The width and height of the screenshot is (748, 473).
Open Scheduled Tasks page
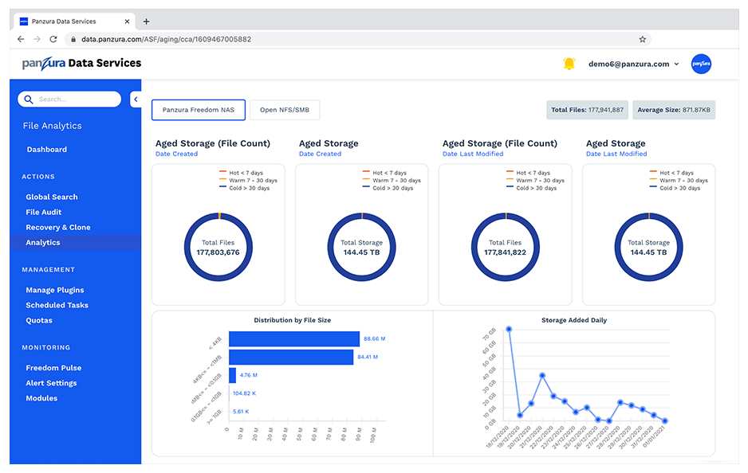click(57, 305)
